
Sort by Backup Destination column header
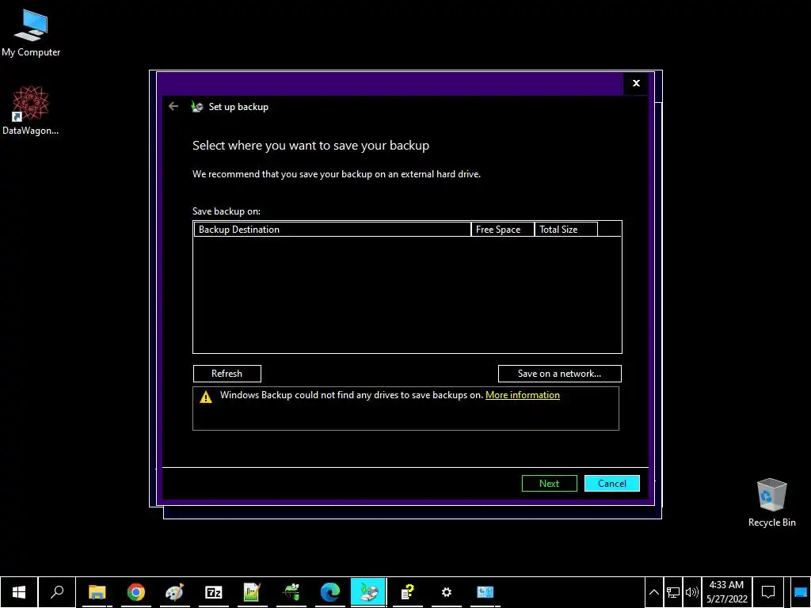pyautogui.click(x=332, y=230)
